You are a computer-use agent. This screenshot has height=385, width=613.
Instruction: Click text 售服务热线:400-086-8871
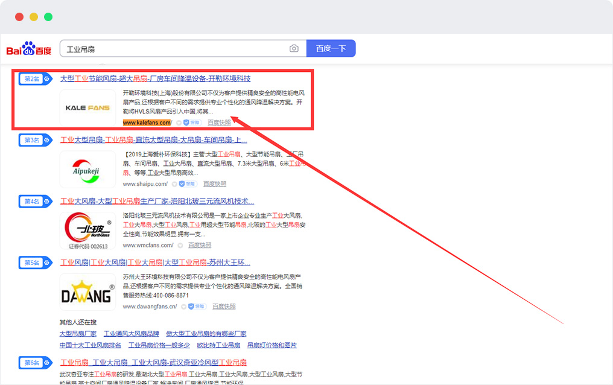coord(156,296)
